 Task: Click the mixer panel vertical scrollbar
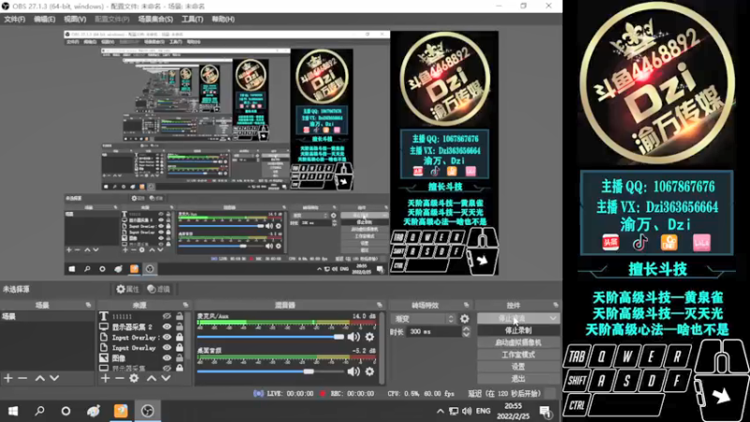tap(382, 348)
